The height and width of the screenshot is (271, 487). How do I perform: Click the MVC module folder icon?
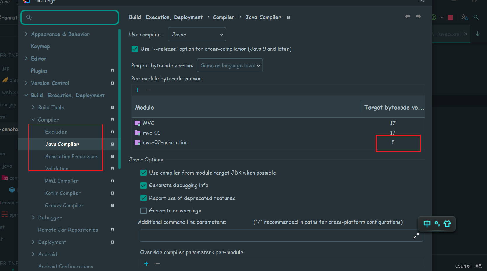coord(138,123)
